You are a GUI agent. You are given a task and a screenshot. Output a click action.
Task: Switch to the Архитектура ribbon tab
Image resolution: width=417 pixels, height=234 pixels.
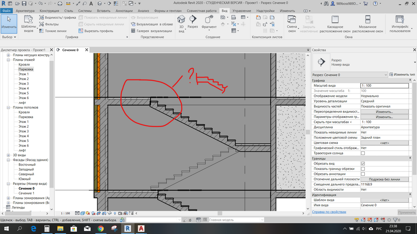tap(25, 10)
